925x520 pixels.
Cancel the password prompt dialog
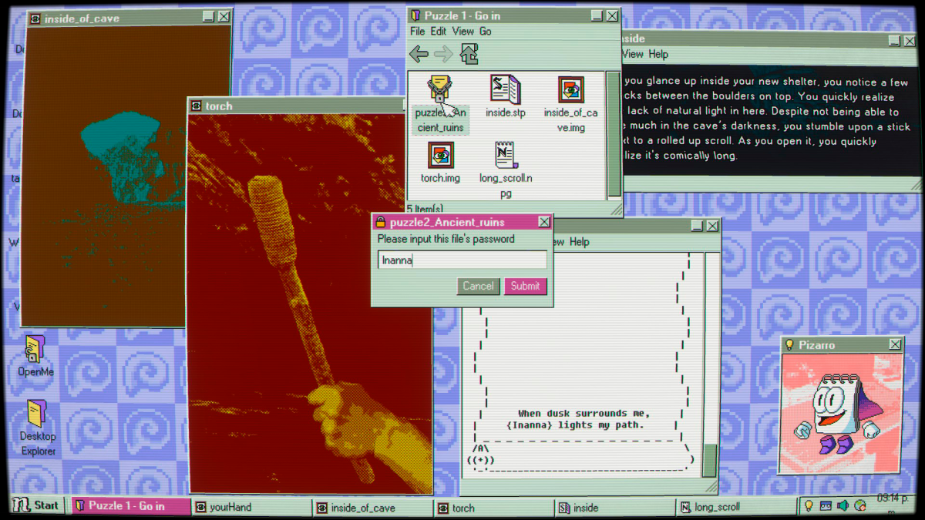478,286
